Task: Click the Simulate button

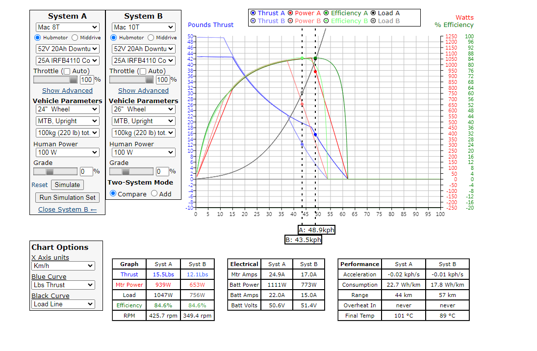Action: click(67, 185)
